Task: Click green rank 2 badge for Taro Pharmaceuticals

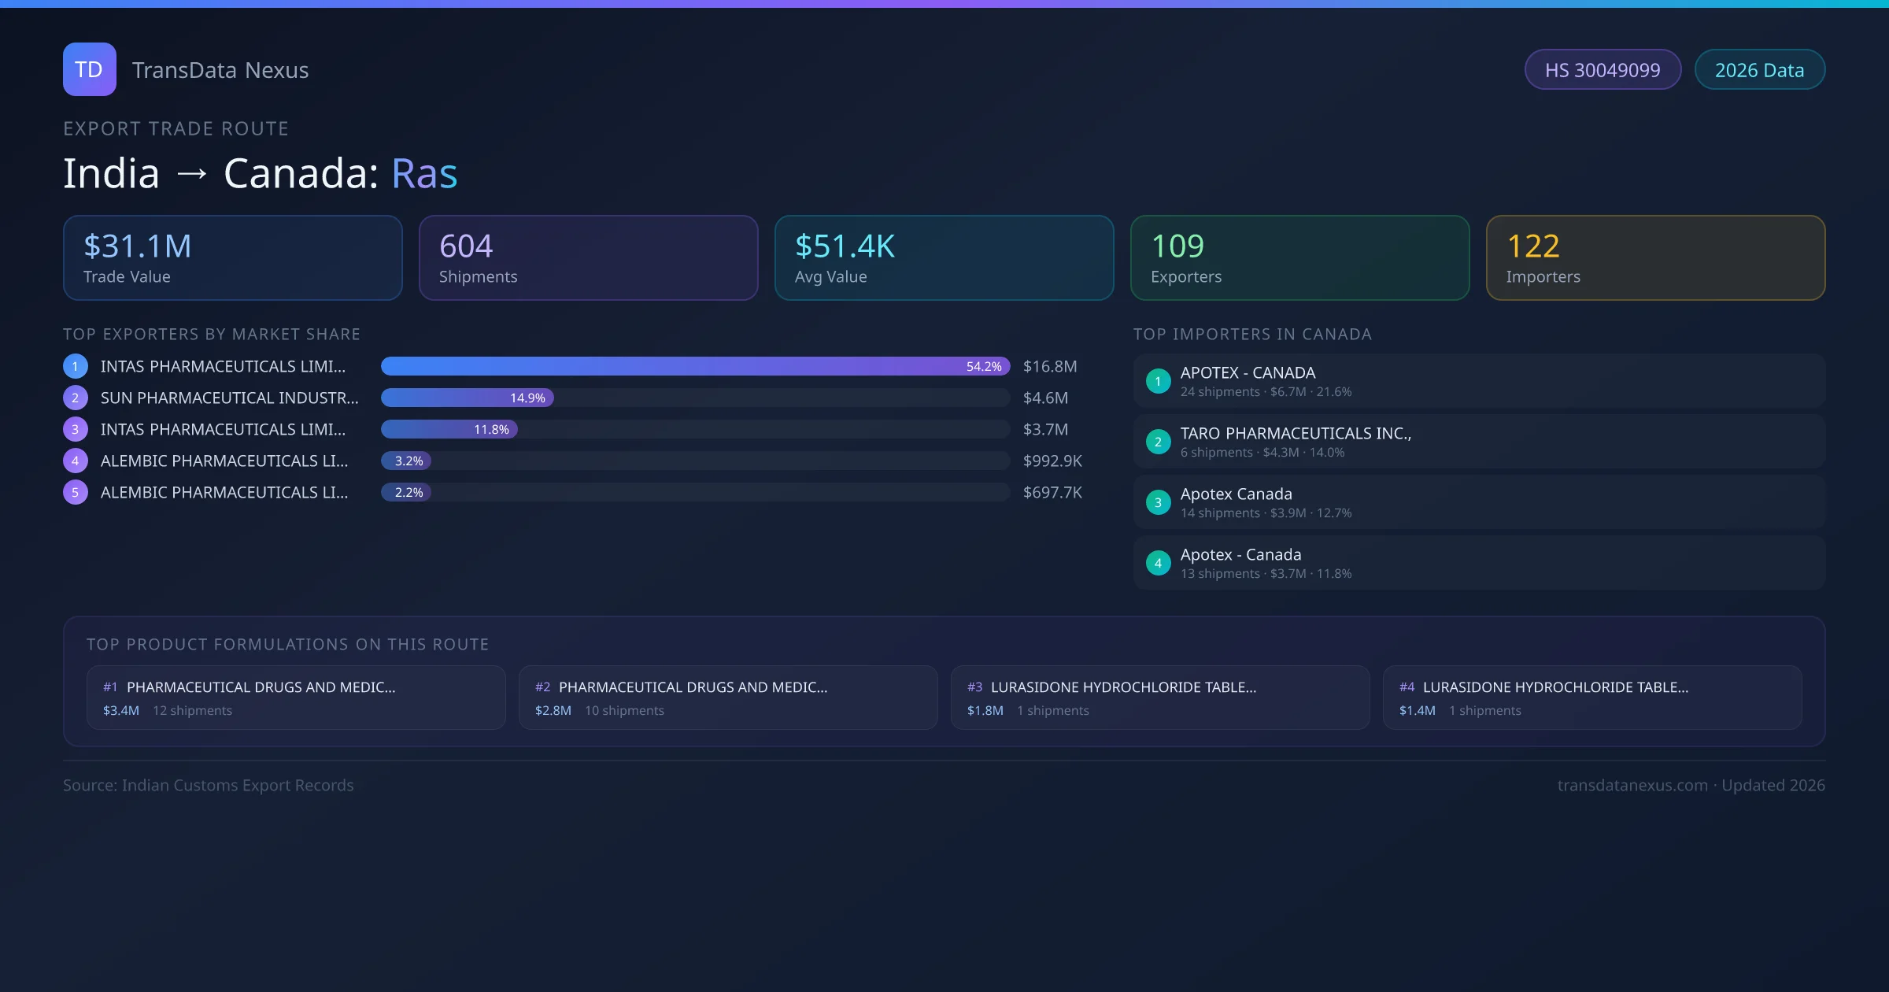Action: [1158, 442]
